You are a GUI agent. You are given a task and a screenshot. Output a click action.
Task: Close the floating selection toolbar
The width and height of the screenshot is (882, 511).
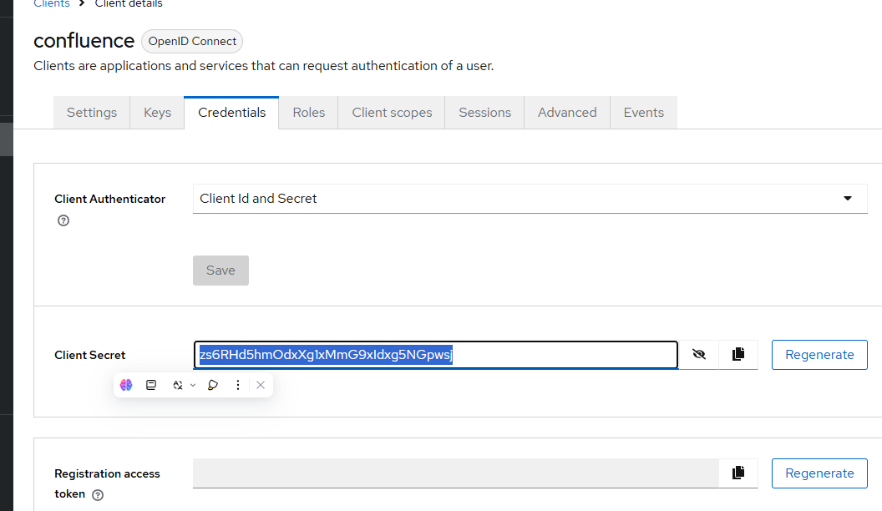click(261, 385)
